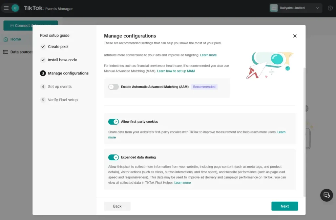Open the help question mark icon
Image resolution: width=336 pixels, height=220 pixels.
pyautogui.click(x=330, y=8)
